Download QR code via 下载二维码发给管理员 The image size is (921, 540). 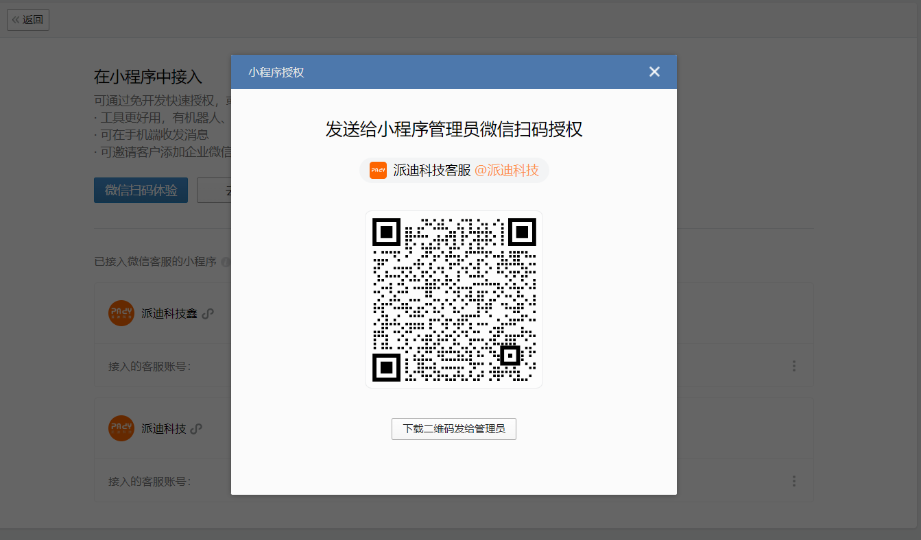pos(453,429)
